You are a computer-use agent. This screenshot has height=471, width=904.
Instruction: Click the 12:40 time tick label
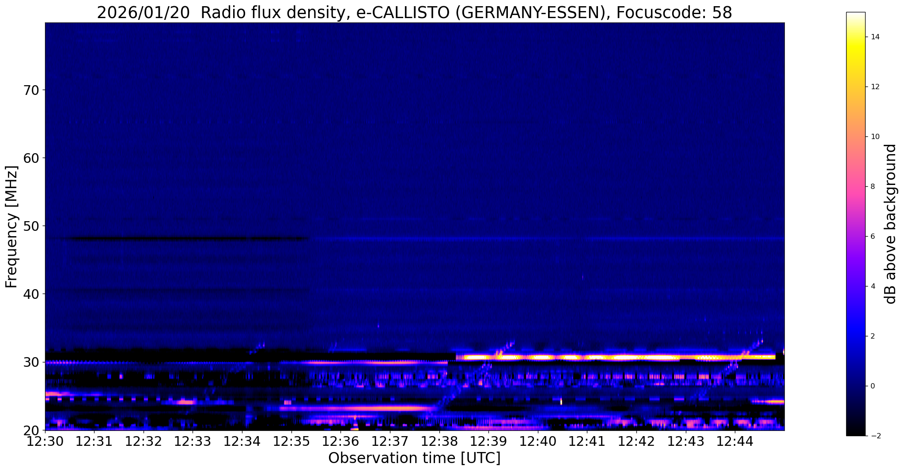tap(538, 441)
